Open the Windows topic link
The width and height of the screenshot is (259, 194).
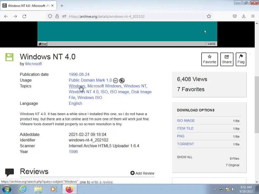pos(77,86)
